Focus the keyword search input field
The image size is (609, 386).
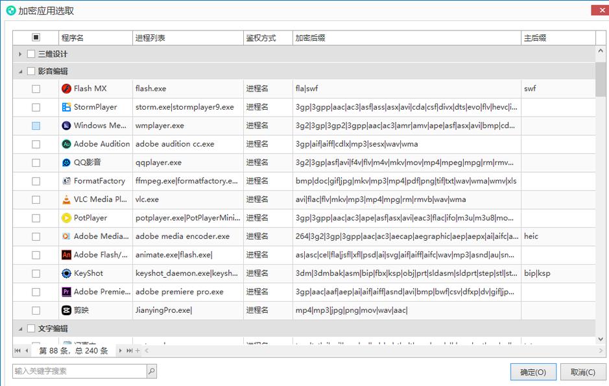point(79,372)
